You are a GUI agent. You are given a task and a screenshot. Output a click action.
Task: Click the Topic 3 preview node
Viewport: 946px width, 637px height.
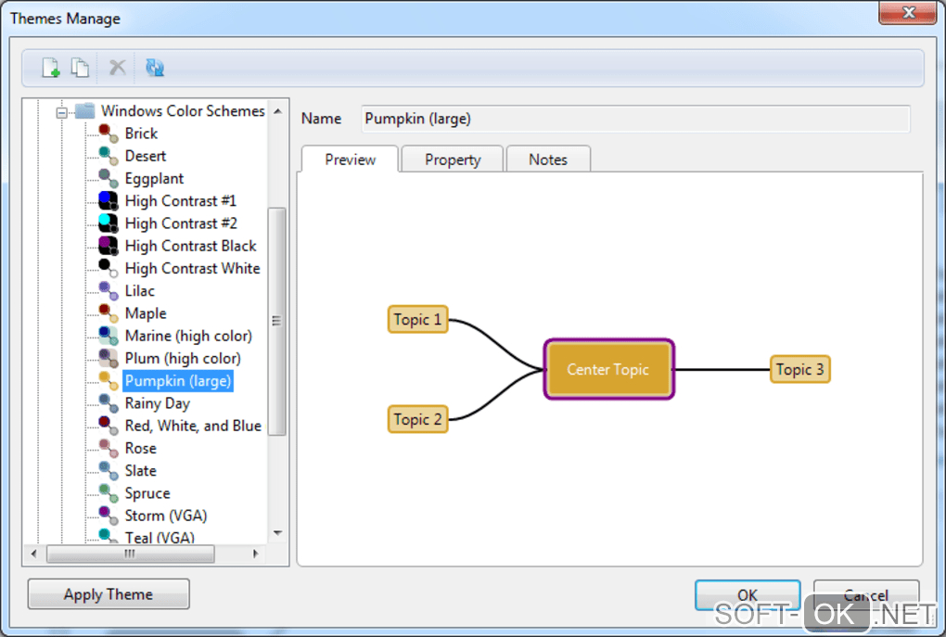tap(800, 369)
